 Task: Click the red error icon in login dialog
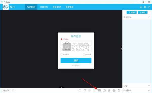(x=61, y=39)
